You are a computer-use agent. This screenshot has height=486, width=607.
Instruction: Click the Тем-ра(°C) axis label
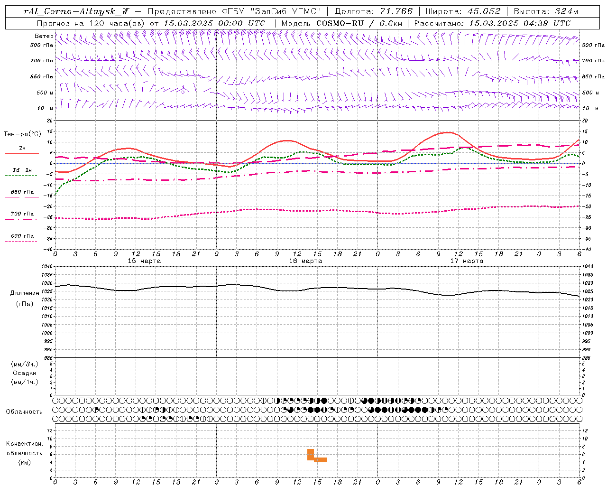pyautogui.click(x=22, y=134)
